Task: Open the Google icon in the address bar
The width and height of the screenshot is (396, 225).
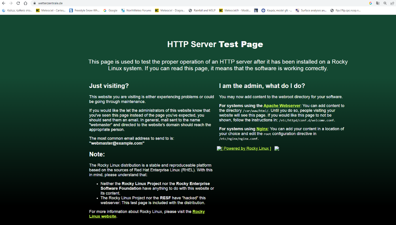Action: coord(371,3)
